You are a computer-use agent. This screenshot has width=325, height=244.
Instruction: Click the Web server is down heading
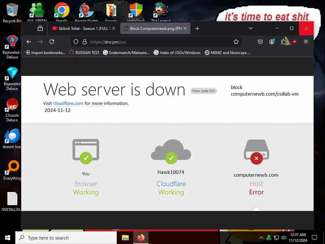click(114, 90)
